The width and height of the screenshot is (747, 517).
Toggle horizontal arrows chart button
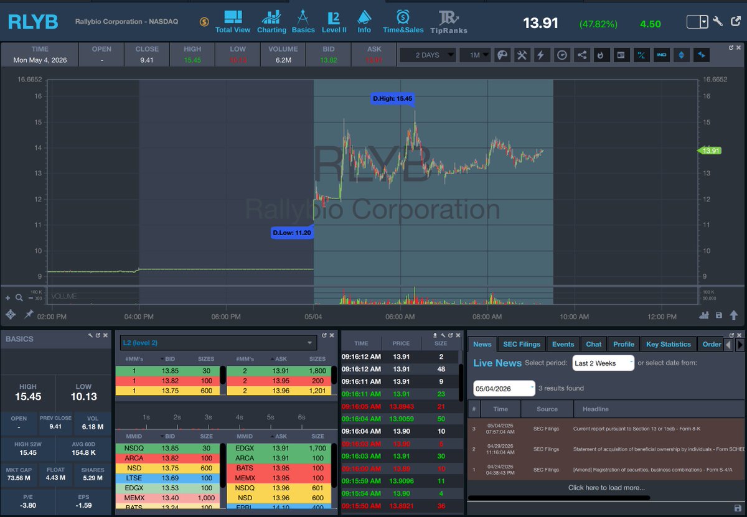702,55
